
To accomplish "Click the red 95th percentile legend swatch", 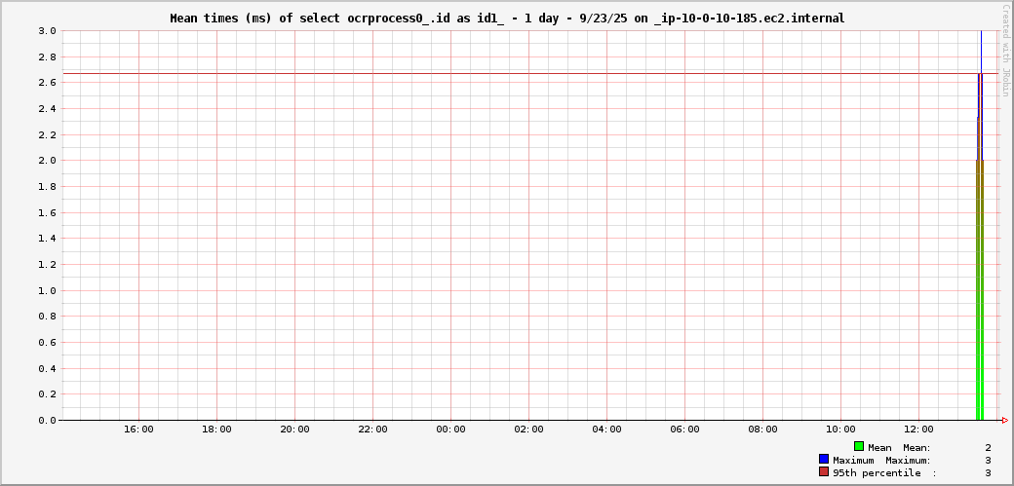I will click(x=823, y=471).
